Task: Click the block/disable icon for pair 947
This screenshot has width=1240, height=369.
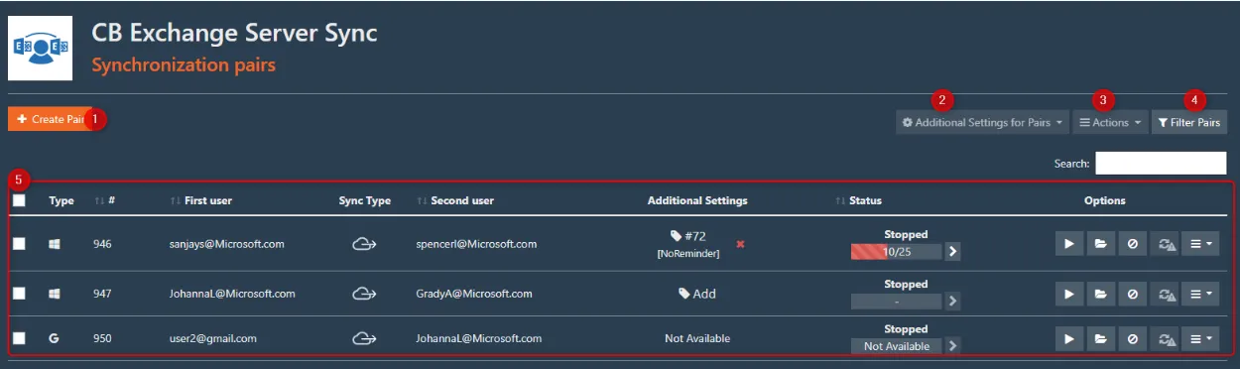Action: (1132, 294)
